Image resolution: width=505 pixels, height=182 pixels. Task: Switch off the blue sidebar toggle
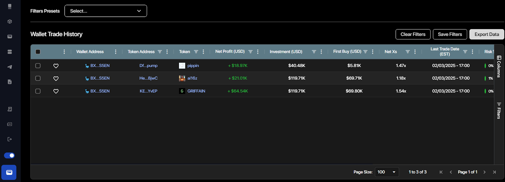tap(9, 156)
